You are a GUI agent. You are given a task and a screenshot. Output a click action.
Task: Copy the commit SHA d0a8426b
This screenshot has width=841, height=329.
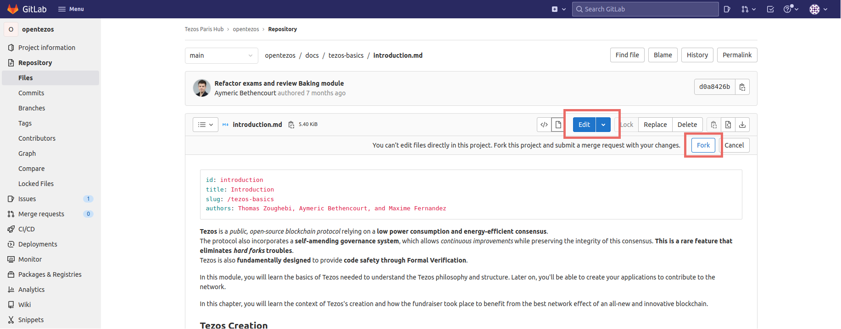(x=742, y=87)
